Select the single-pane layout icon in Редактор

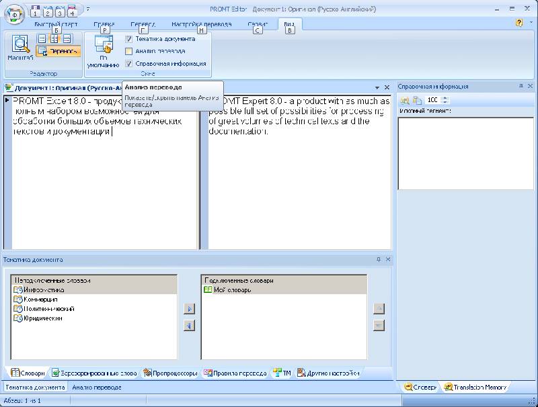coord(42,39)
